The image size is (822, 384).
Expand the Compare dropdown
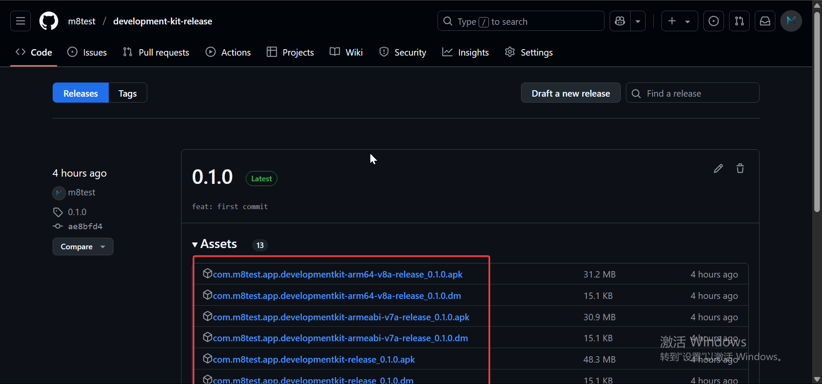(83, 247)
